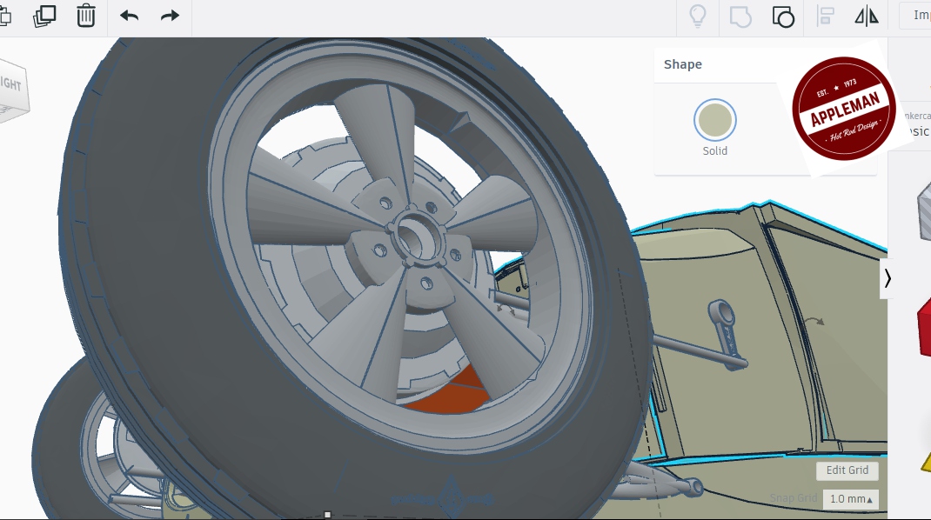Click the view cube's RIGHT face
This screenshot has width=931, height=520.
pos(12,85)
